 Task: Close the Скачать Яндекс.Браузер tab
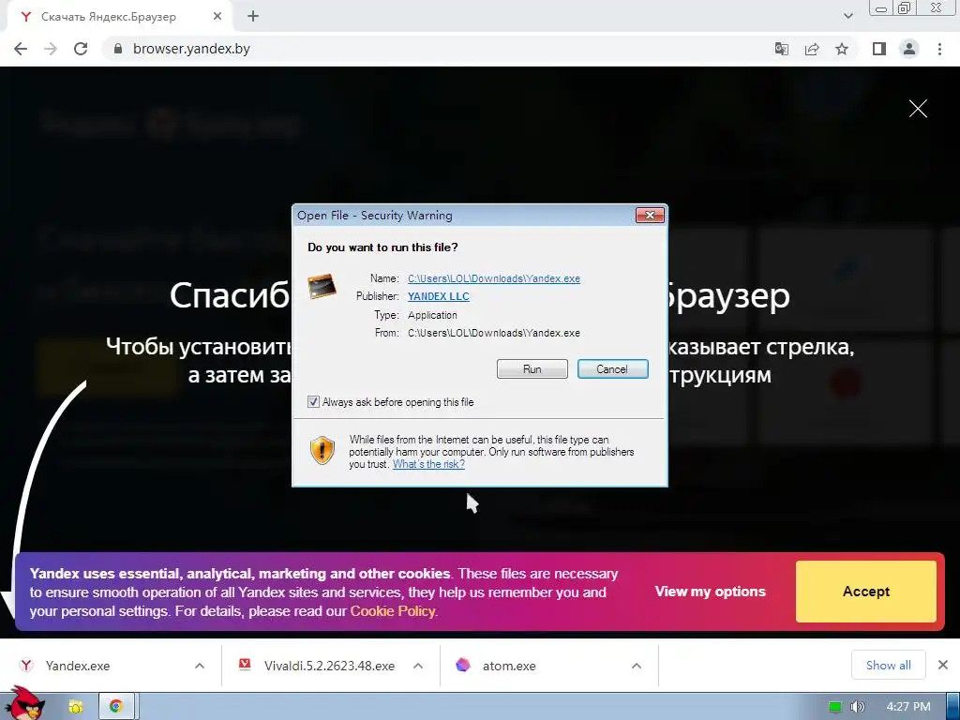point(217,17)
